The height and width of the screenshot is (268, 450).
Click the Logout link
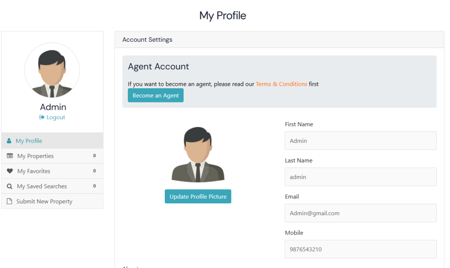pos(56,117)
